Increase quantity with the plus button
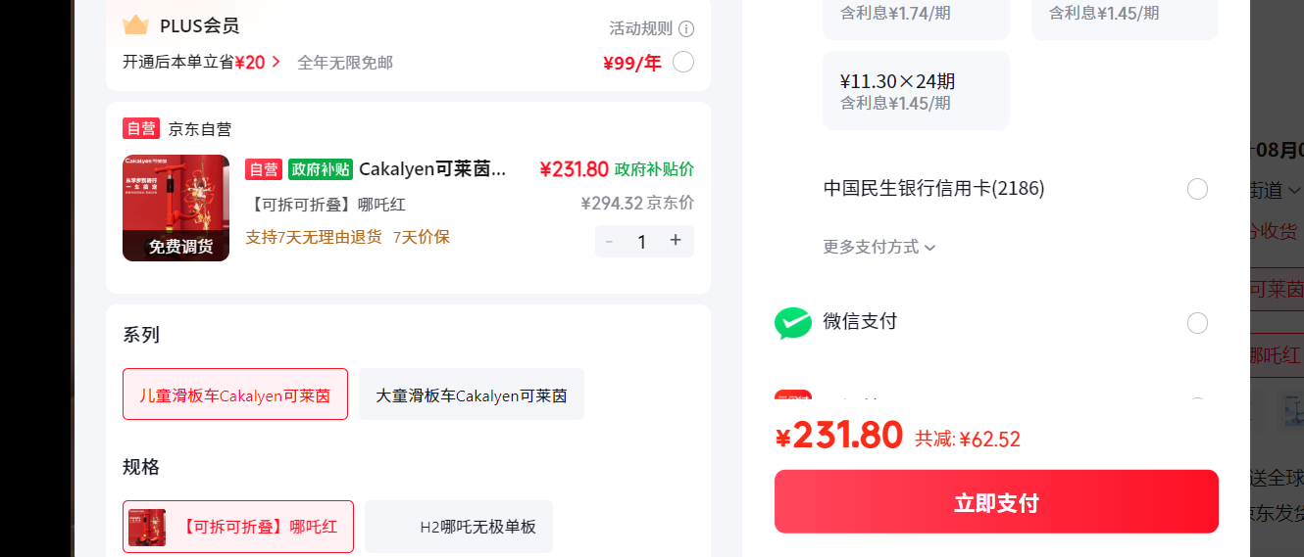This screenshot has width=1304, height=557. tap(676, 241)
